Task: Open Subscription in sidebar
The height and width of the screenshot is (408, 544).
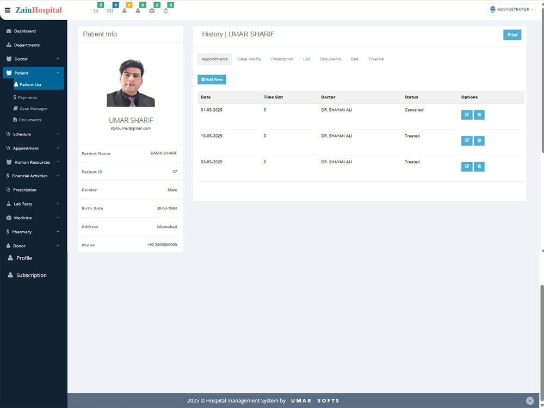Action: pyautogui.click(x=27, y=275)
